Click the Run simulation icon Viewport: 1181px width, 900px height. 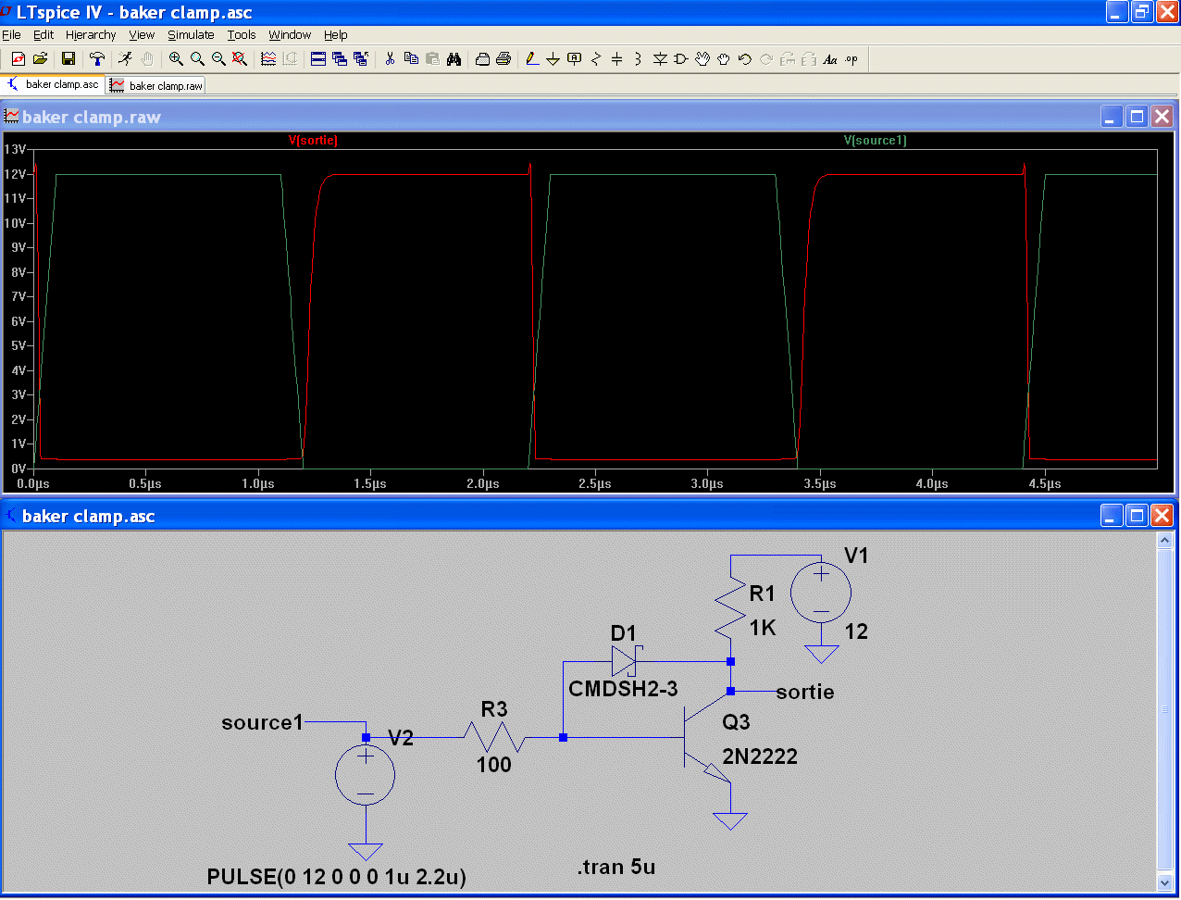coord(125,59)
